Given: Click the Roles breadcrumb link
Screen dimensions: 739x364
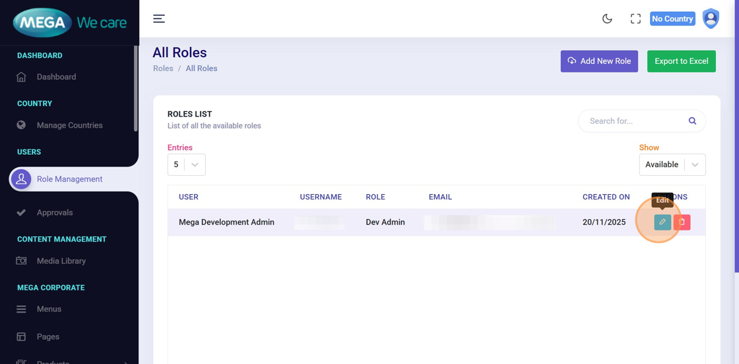Looking at the screenshot, I should click(x=163, y=68).
